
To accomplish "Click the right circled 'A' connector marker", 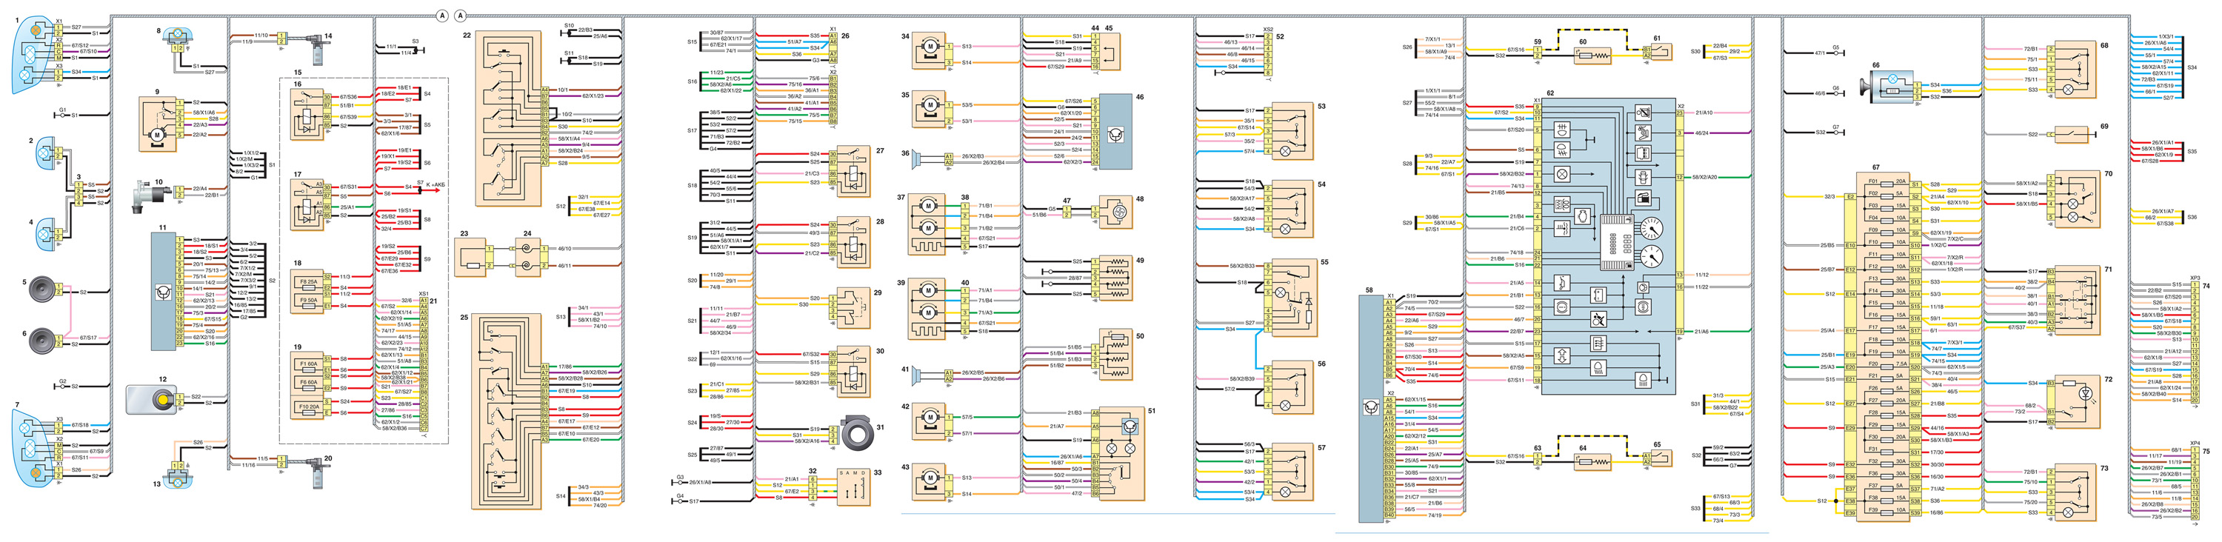I will [x=460, y=16].
